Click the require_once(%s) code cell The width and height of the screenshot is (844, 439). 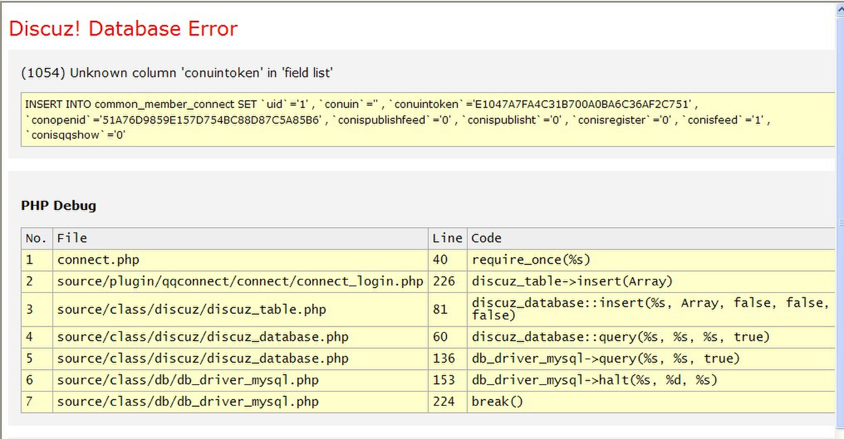[x=530, y=260]
